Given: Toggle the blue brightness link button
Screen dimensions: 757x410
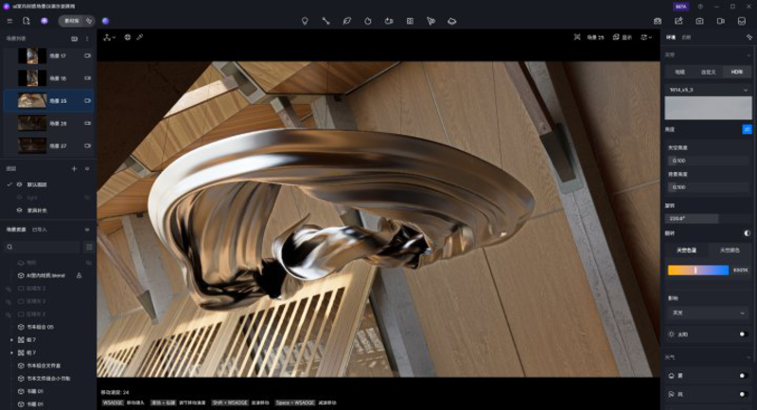Looking at the screenshot, I should (747, 129).
